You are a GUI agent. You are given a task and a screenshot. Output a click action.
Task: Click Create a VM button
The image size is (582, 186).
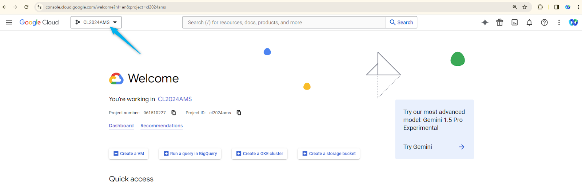click(129, 154)
